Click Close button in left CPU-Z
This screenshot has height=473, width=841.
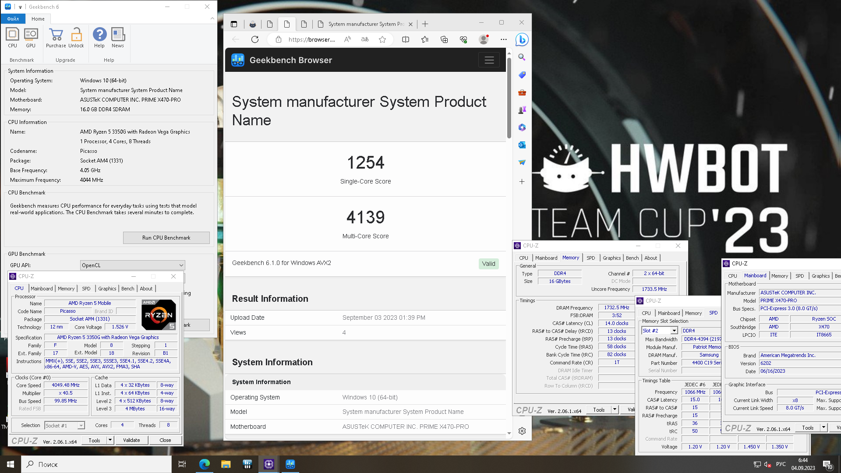pyautogui.click(x=165, y=440)
